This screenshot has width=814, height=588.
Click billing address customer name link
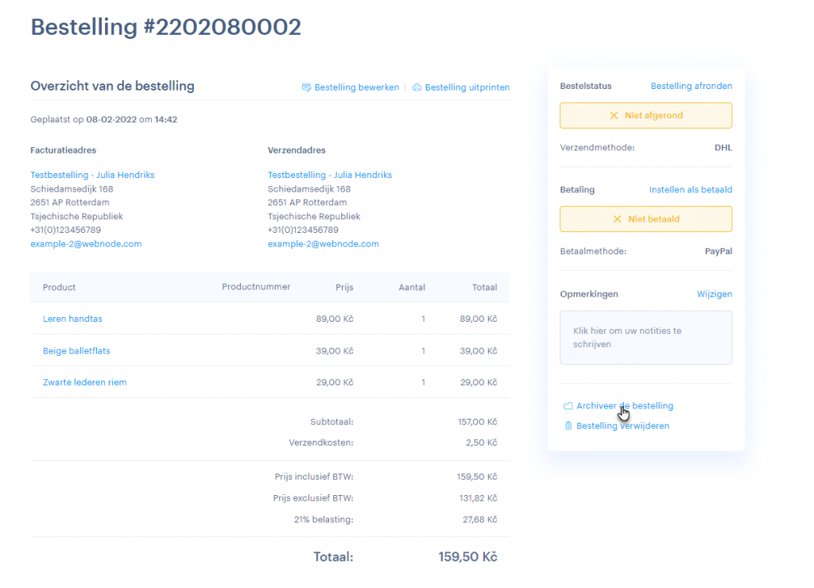[92, 175]
